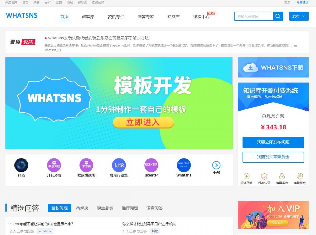Show all categories via 全部 arrow
316x235 pixels.
216,165
